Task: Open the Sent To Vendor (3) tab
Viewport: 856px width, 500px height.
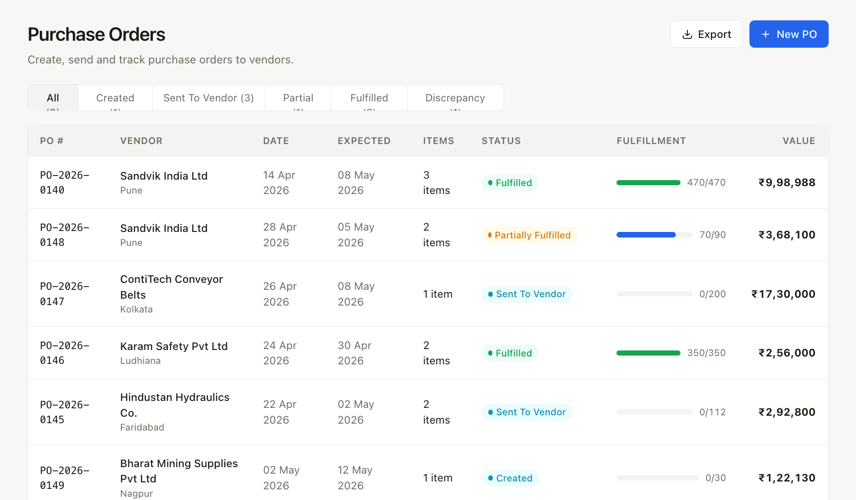Action: 208,98
